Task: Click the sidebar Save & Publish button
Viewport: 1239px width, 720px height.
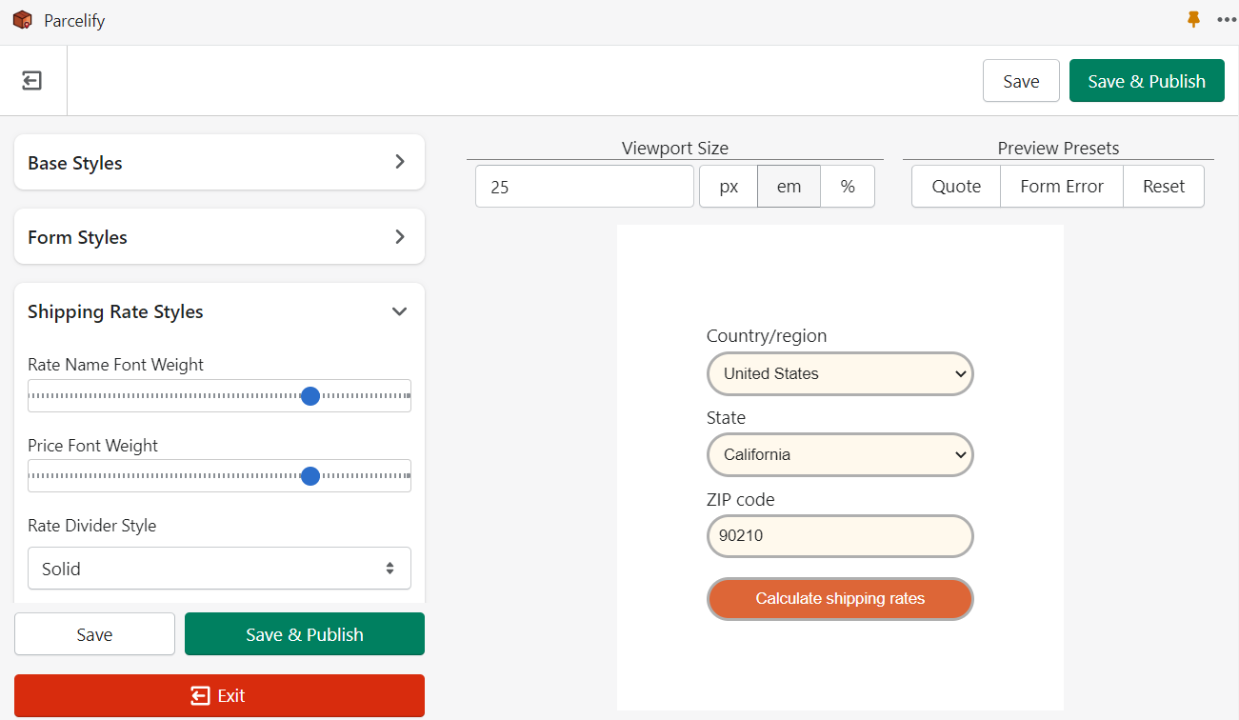Action: pos(305,634)
